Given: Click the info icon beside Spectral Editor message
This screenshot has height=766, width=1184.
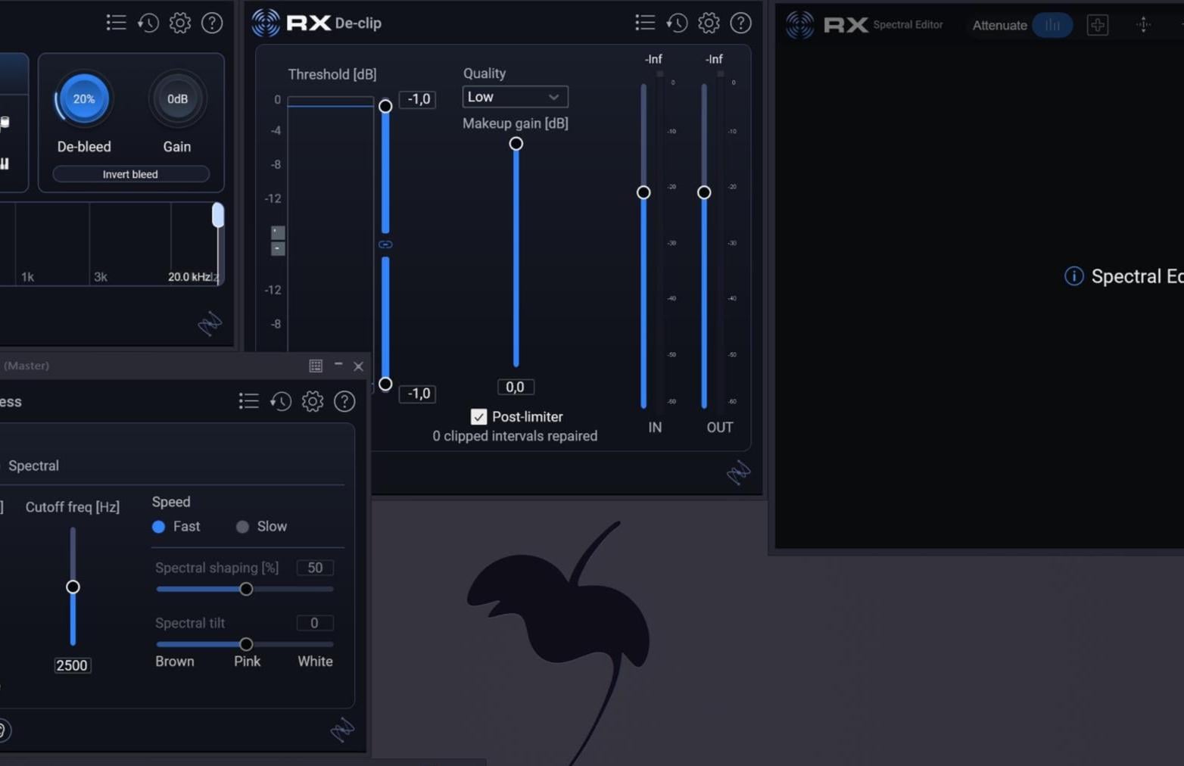Looking at the screenshot, I should [1073, 276].
